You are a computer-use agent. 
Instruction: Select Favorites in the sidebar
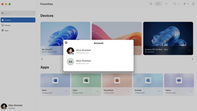point(18,20)
